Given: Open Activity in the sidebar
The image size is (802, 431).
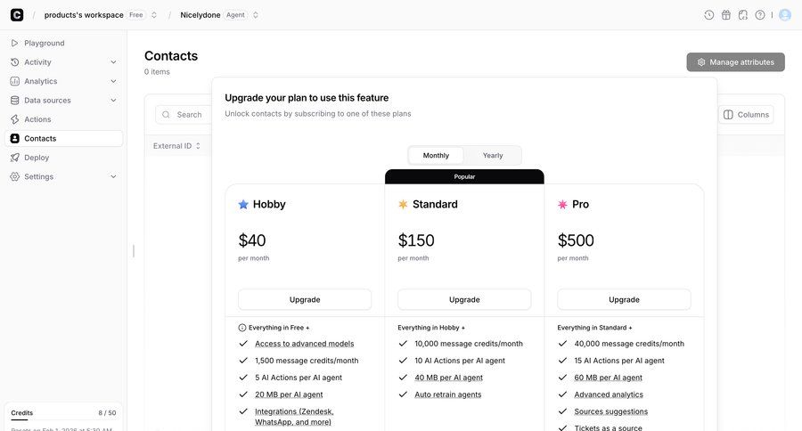Looking at the screenshot, I should 63,61.
